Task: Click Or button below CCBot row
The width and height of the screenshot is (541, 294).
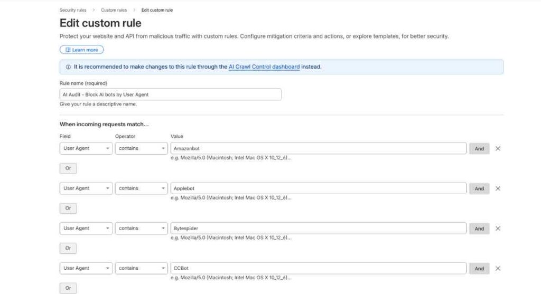Action: click(x=68, y=288)
